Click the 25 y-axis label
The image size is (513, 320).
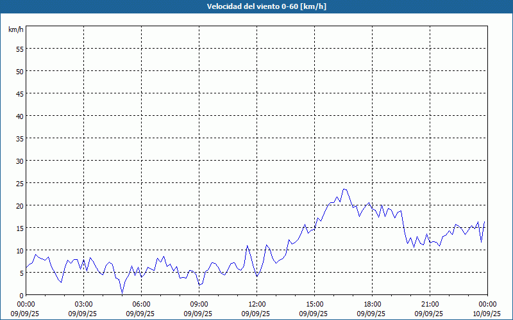pos(19,183)
